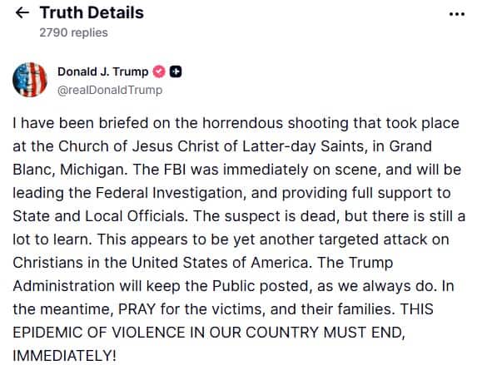Click the capitalized word "PRAY"
This screenshot has width=482, height=365.
[x=137, y=309]
